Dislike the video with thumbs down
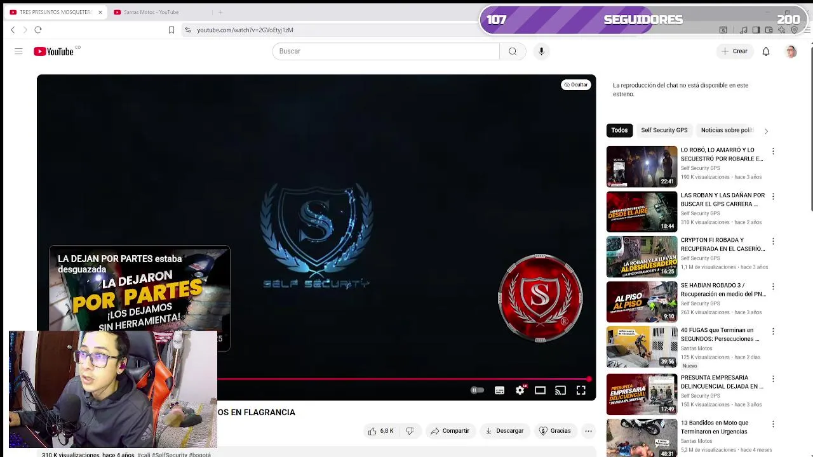 [410, 431]
